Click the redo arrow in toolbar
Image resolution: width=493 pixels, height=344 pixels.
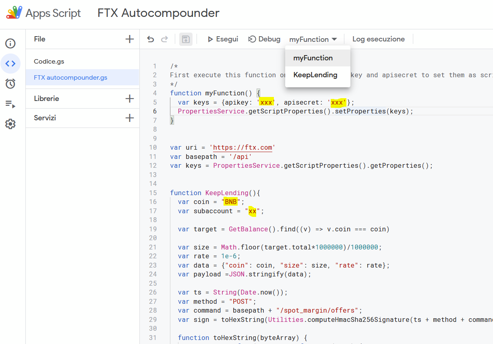coord(164,39)
